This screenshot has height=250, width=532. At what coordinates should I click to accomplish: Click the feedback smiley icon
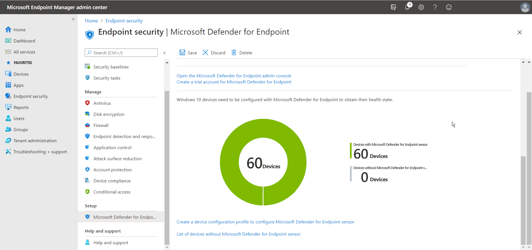point(449,7)
